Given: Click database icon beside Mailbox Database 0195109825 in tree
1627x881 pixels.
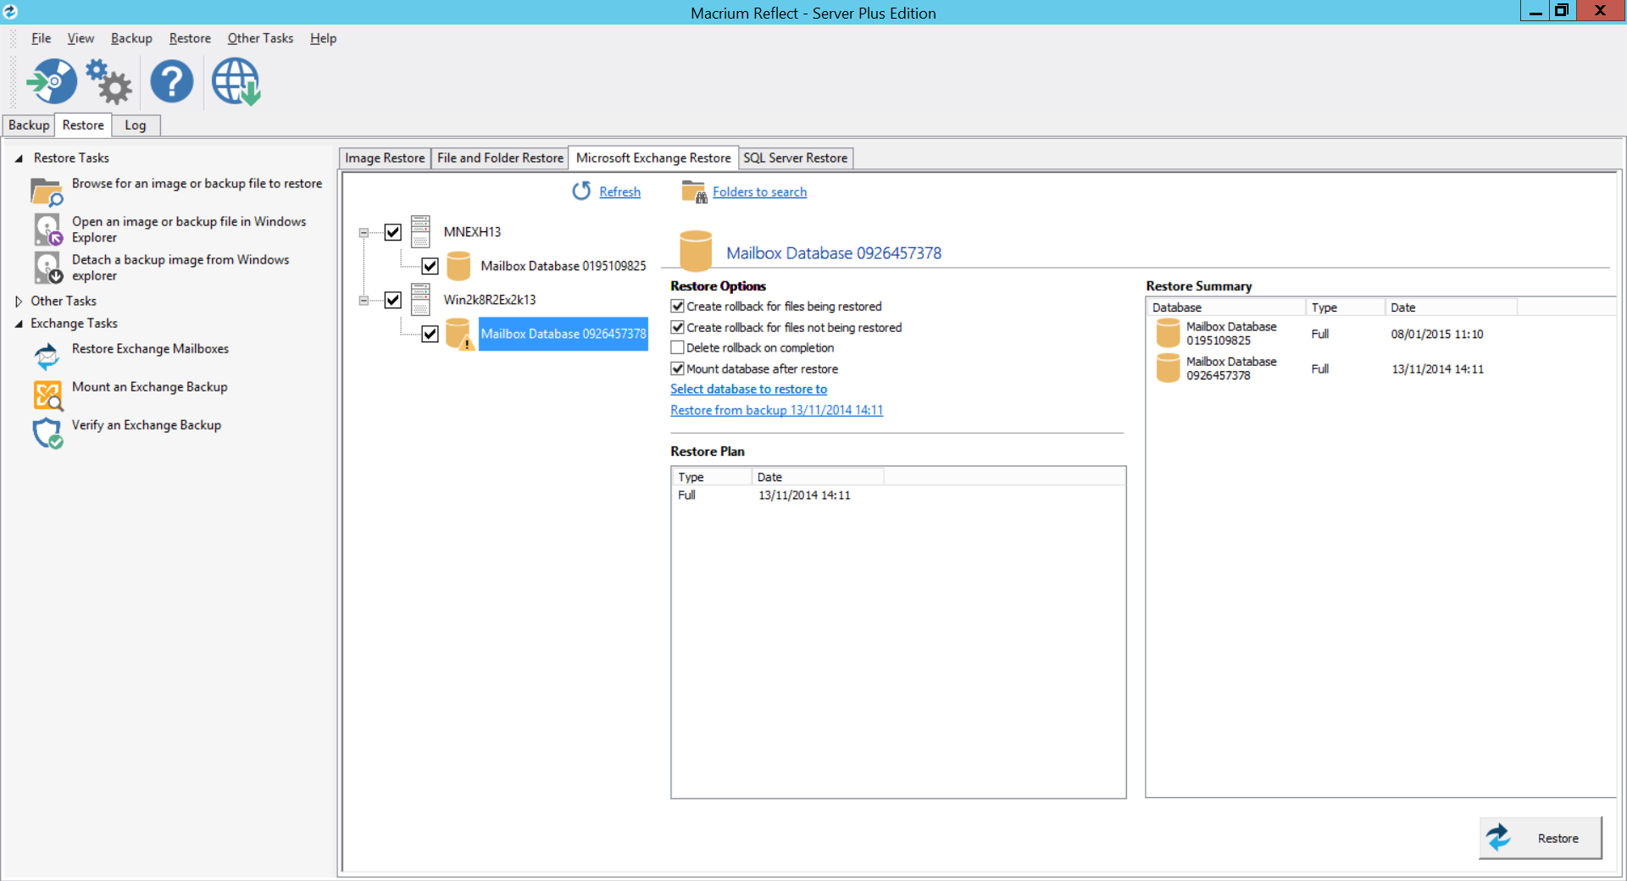Looking at the screenshot, I should 458,266.
